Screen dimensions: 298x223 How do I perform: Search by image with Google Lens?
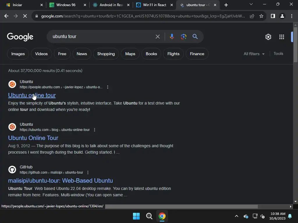coord(183,37)
